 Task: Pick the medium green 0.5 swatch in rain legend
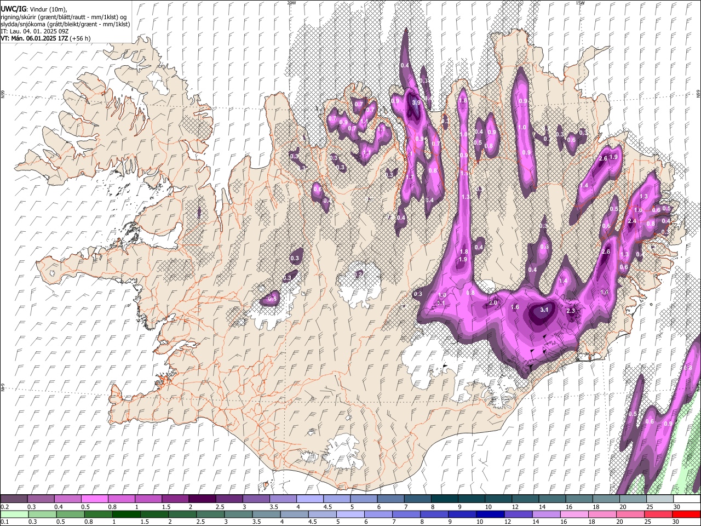tap(71, 514)
